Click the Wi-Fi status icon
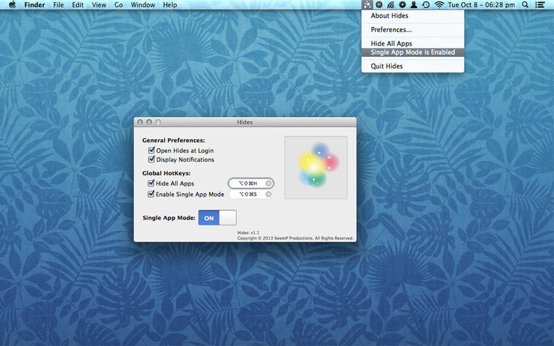554x346 pixels. coord(438,5)
